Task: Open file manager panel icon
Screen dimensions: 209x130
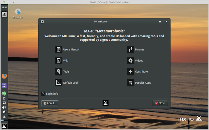Action: point(4,85)
